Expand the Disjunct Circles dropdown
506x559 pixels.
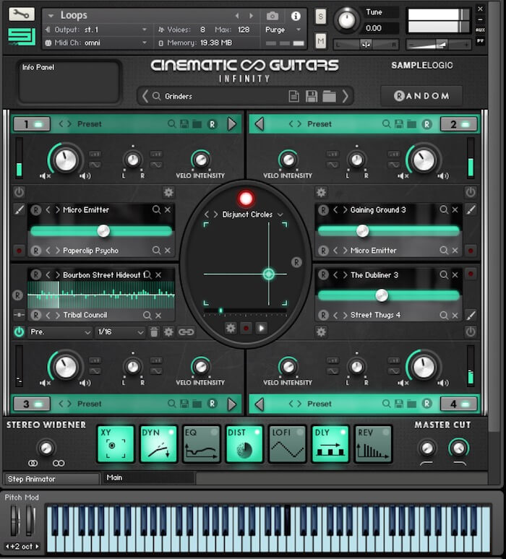pos(280,214)
